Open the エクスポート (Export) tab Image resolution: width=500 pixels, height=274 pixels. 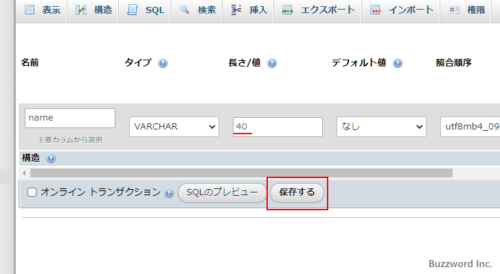pyautogui.click(x=318, y=10)
